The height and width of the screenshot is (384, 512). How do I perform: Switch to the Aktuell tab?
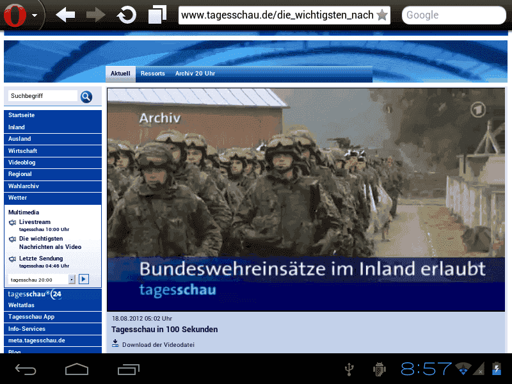click(120, 74)
